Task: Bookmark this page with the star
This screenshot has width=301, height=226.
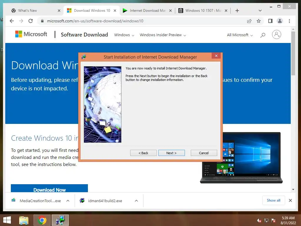Action: coord(259,21)
